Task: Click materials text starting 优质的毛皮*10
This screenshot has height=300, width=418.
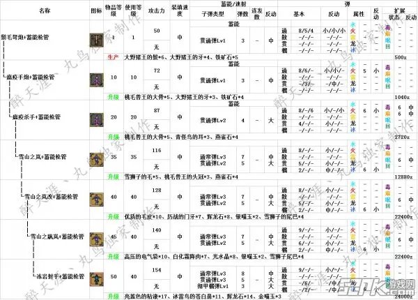Action: point(214,217)
